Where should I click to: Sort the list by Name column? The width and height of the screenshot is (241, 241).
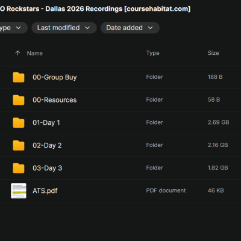point(35,53)
